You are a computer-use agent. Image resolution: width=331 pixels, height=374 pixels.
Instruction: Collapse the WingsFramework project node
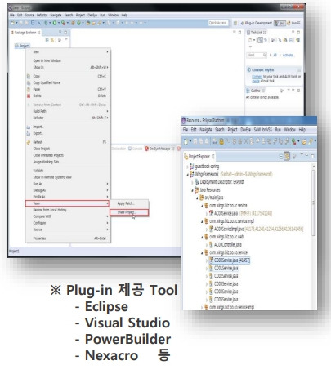click(x=187, y=175)
